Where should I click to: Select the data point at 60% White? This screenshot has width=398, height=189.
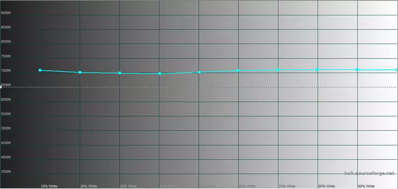pyautogui.click(x=238, y=70)
